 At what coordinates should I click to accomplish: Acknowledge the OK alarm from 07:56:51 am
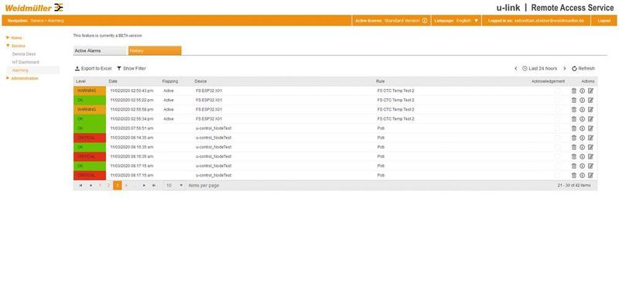[x=557, y=128]
